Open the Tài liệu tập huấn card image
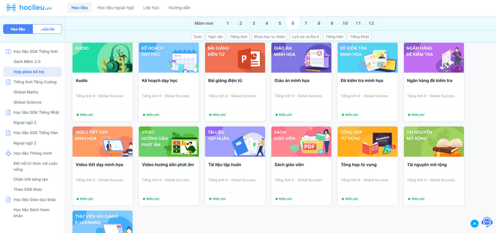This screenshot has height=233, width=496. point(235,142)
